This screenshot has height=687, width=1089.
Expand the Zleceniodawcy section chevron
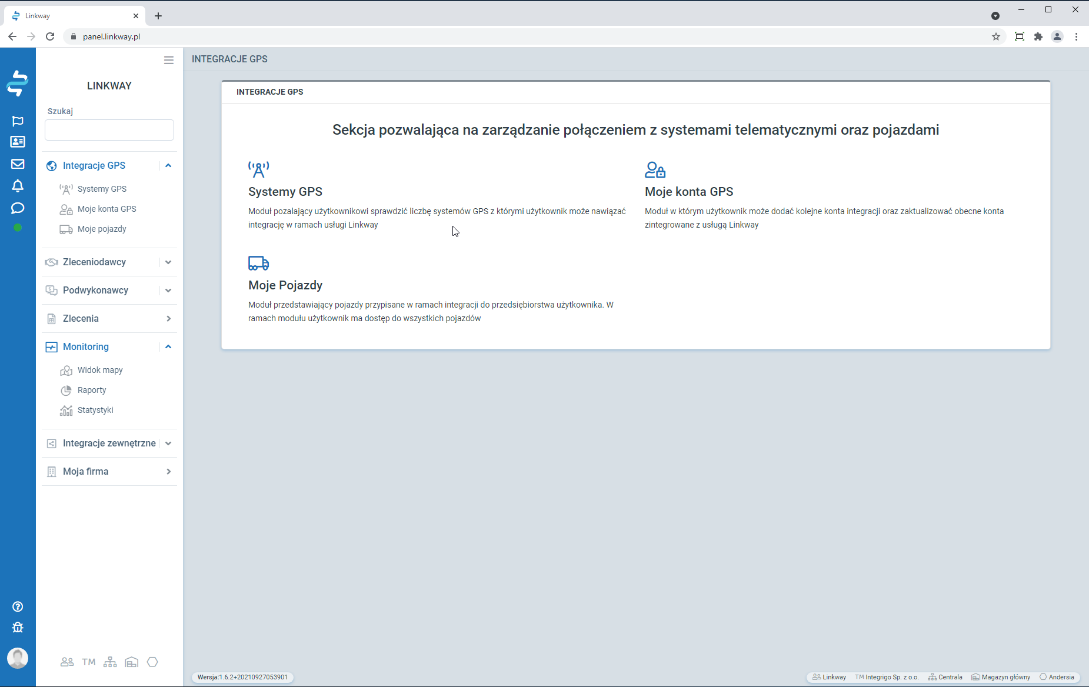click(168, 262)
